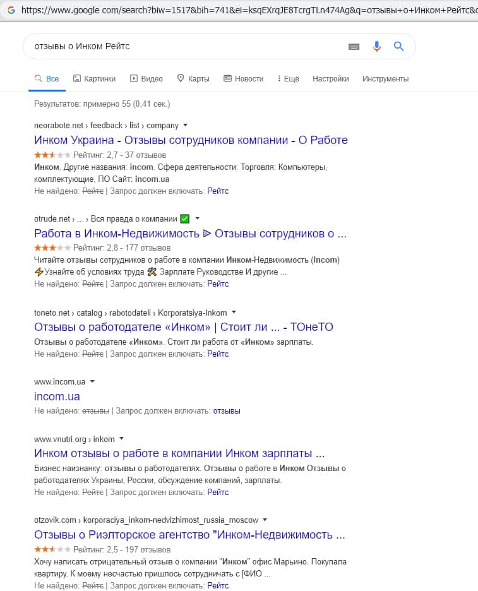The image size is (478, 591).
Task: Click the www.incom.ua site URL text
Action: (59, 382)
